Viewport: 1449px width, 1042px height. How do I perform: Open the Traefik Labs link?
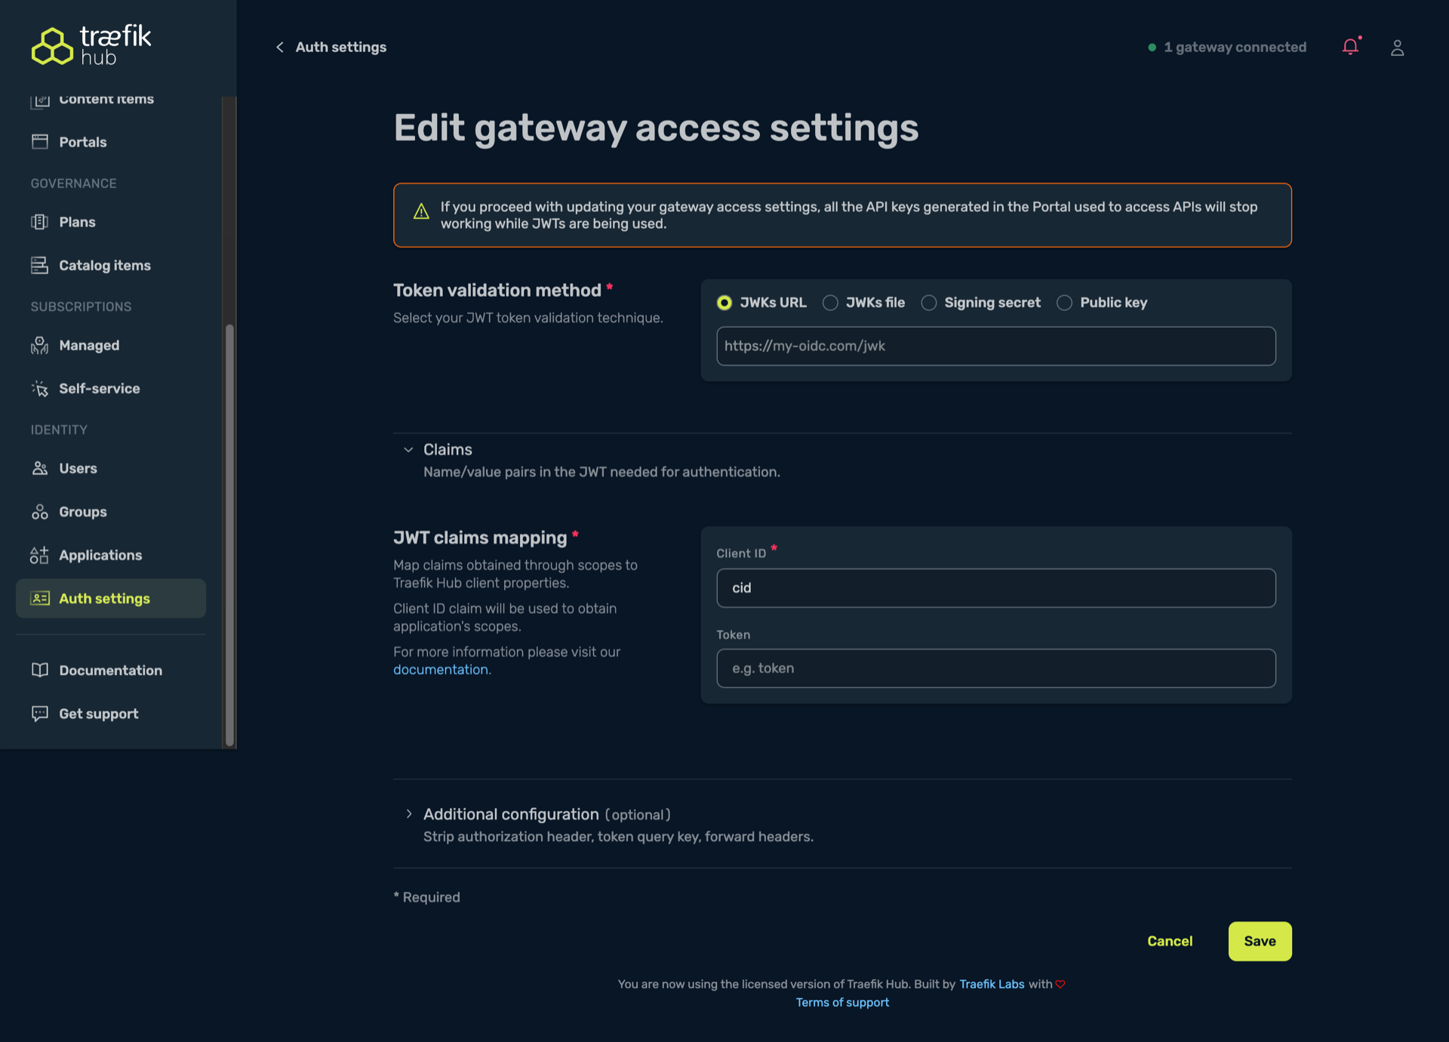992,984
